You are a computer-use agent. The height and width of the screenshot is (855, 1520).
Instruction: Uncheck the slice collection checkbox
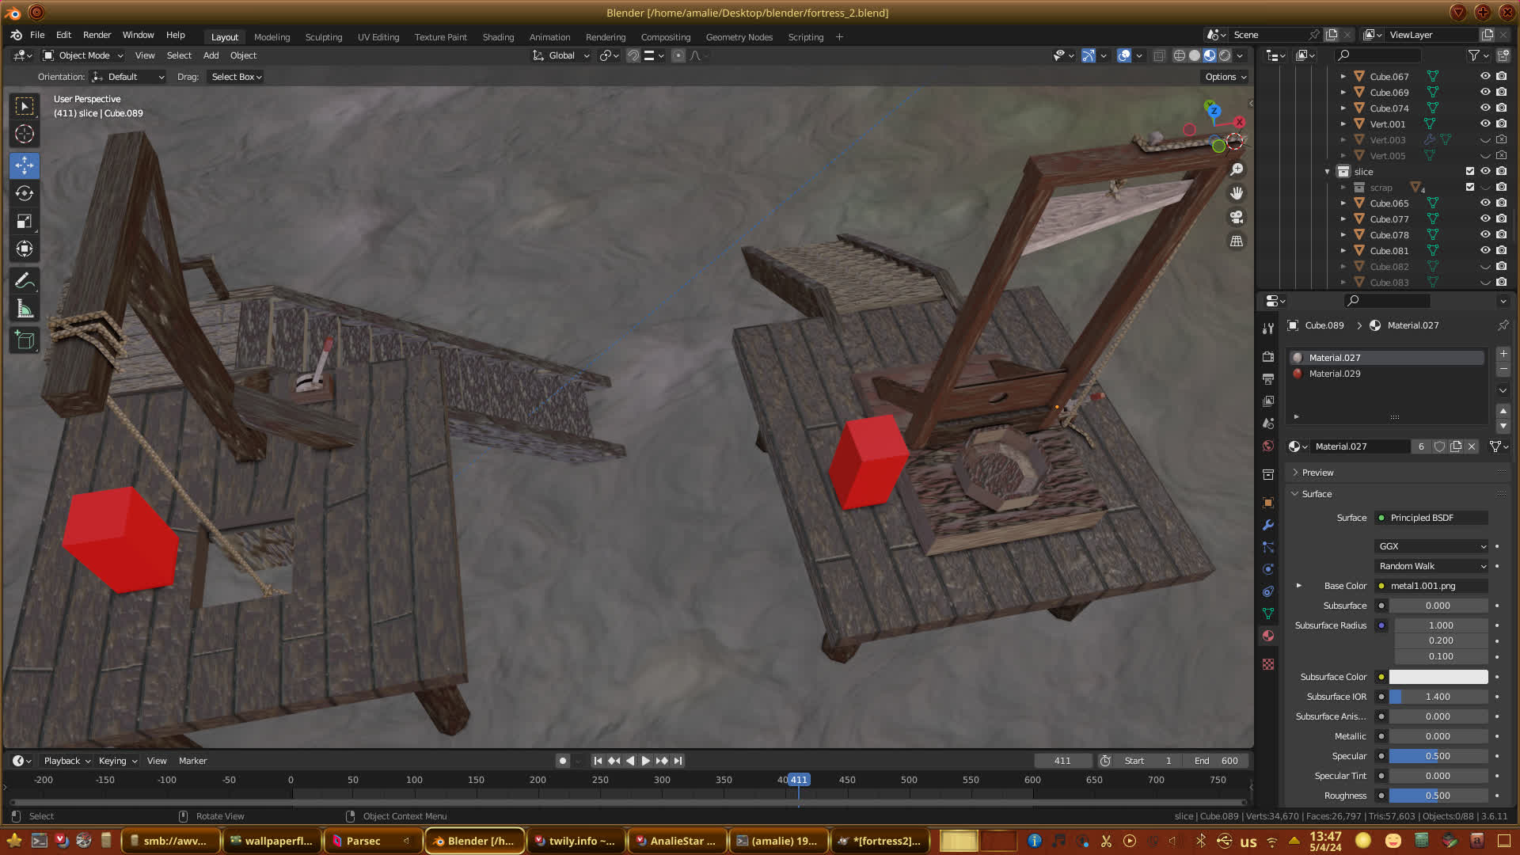(1470, 172)
